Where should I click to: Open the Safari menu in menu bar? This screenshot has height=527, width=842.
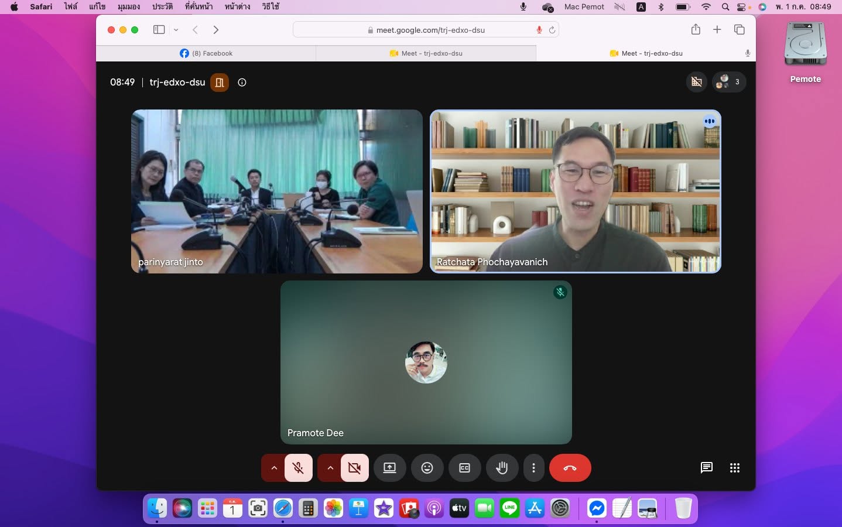click(41, 6)
